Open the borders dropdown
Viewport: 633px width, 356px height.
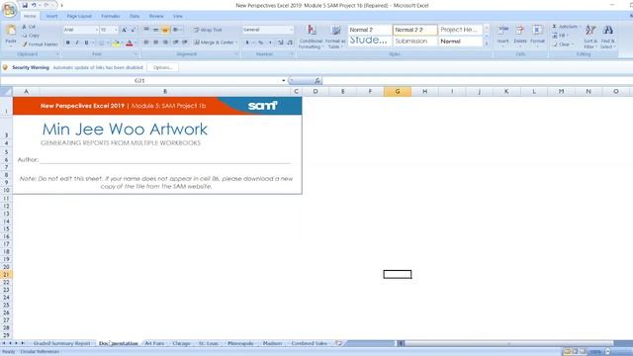click(x=108, y=43)
